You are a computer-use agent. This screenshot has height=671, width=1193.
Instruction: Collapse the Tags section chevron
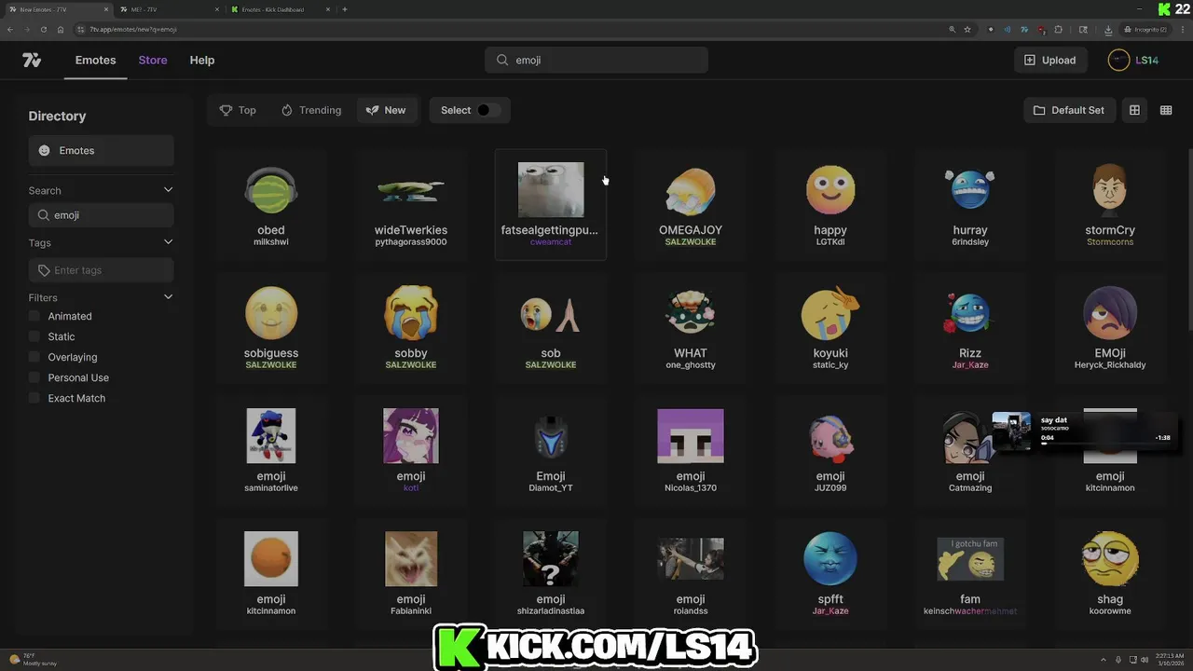[168, 242]
